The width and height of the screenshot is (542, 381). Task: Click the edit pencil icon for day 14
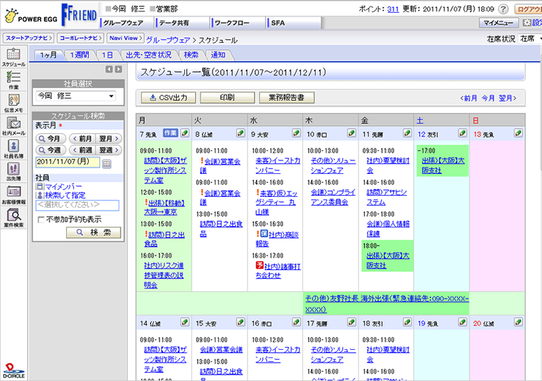pos(185,322)
